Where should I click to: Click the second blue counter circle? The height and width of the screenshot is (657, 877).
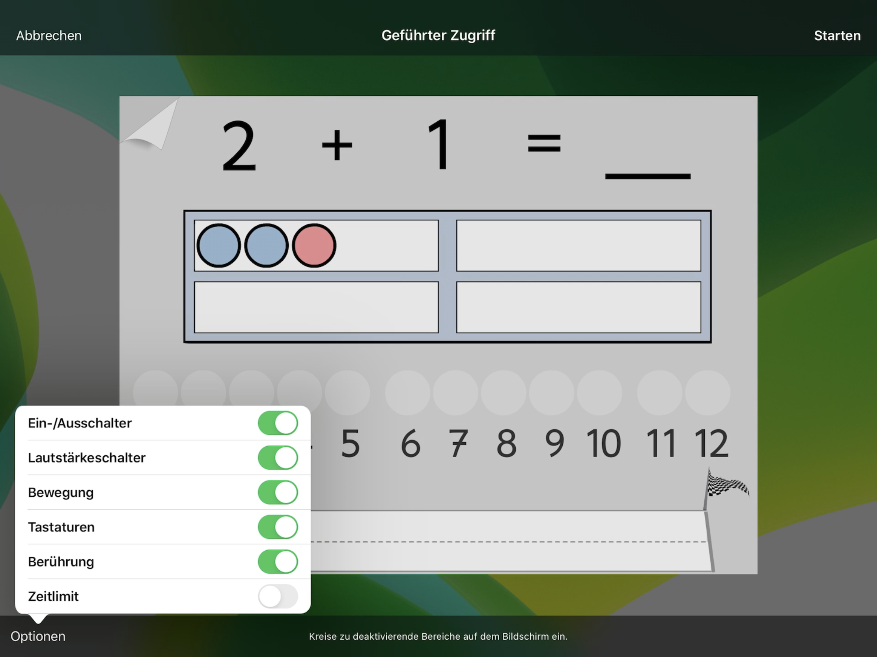(266, 245)
